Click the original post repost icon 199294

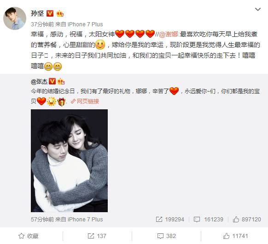coord(170,220)
